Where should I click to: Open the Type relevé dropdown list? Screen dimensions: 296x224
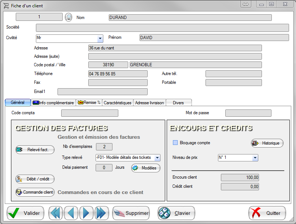coord(157,158)
